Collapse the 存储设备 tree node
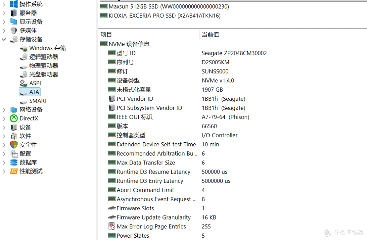The width and height of the screenshot is (367, 240). [x=4, y=39]
